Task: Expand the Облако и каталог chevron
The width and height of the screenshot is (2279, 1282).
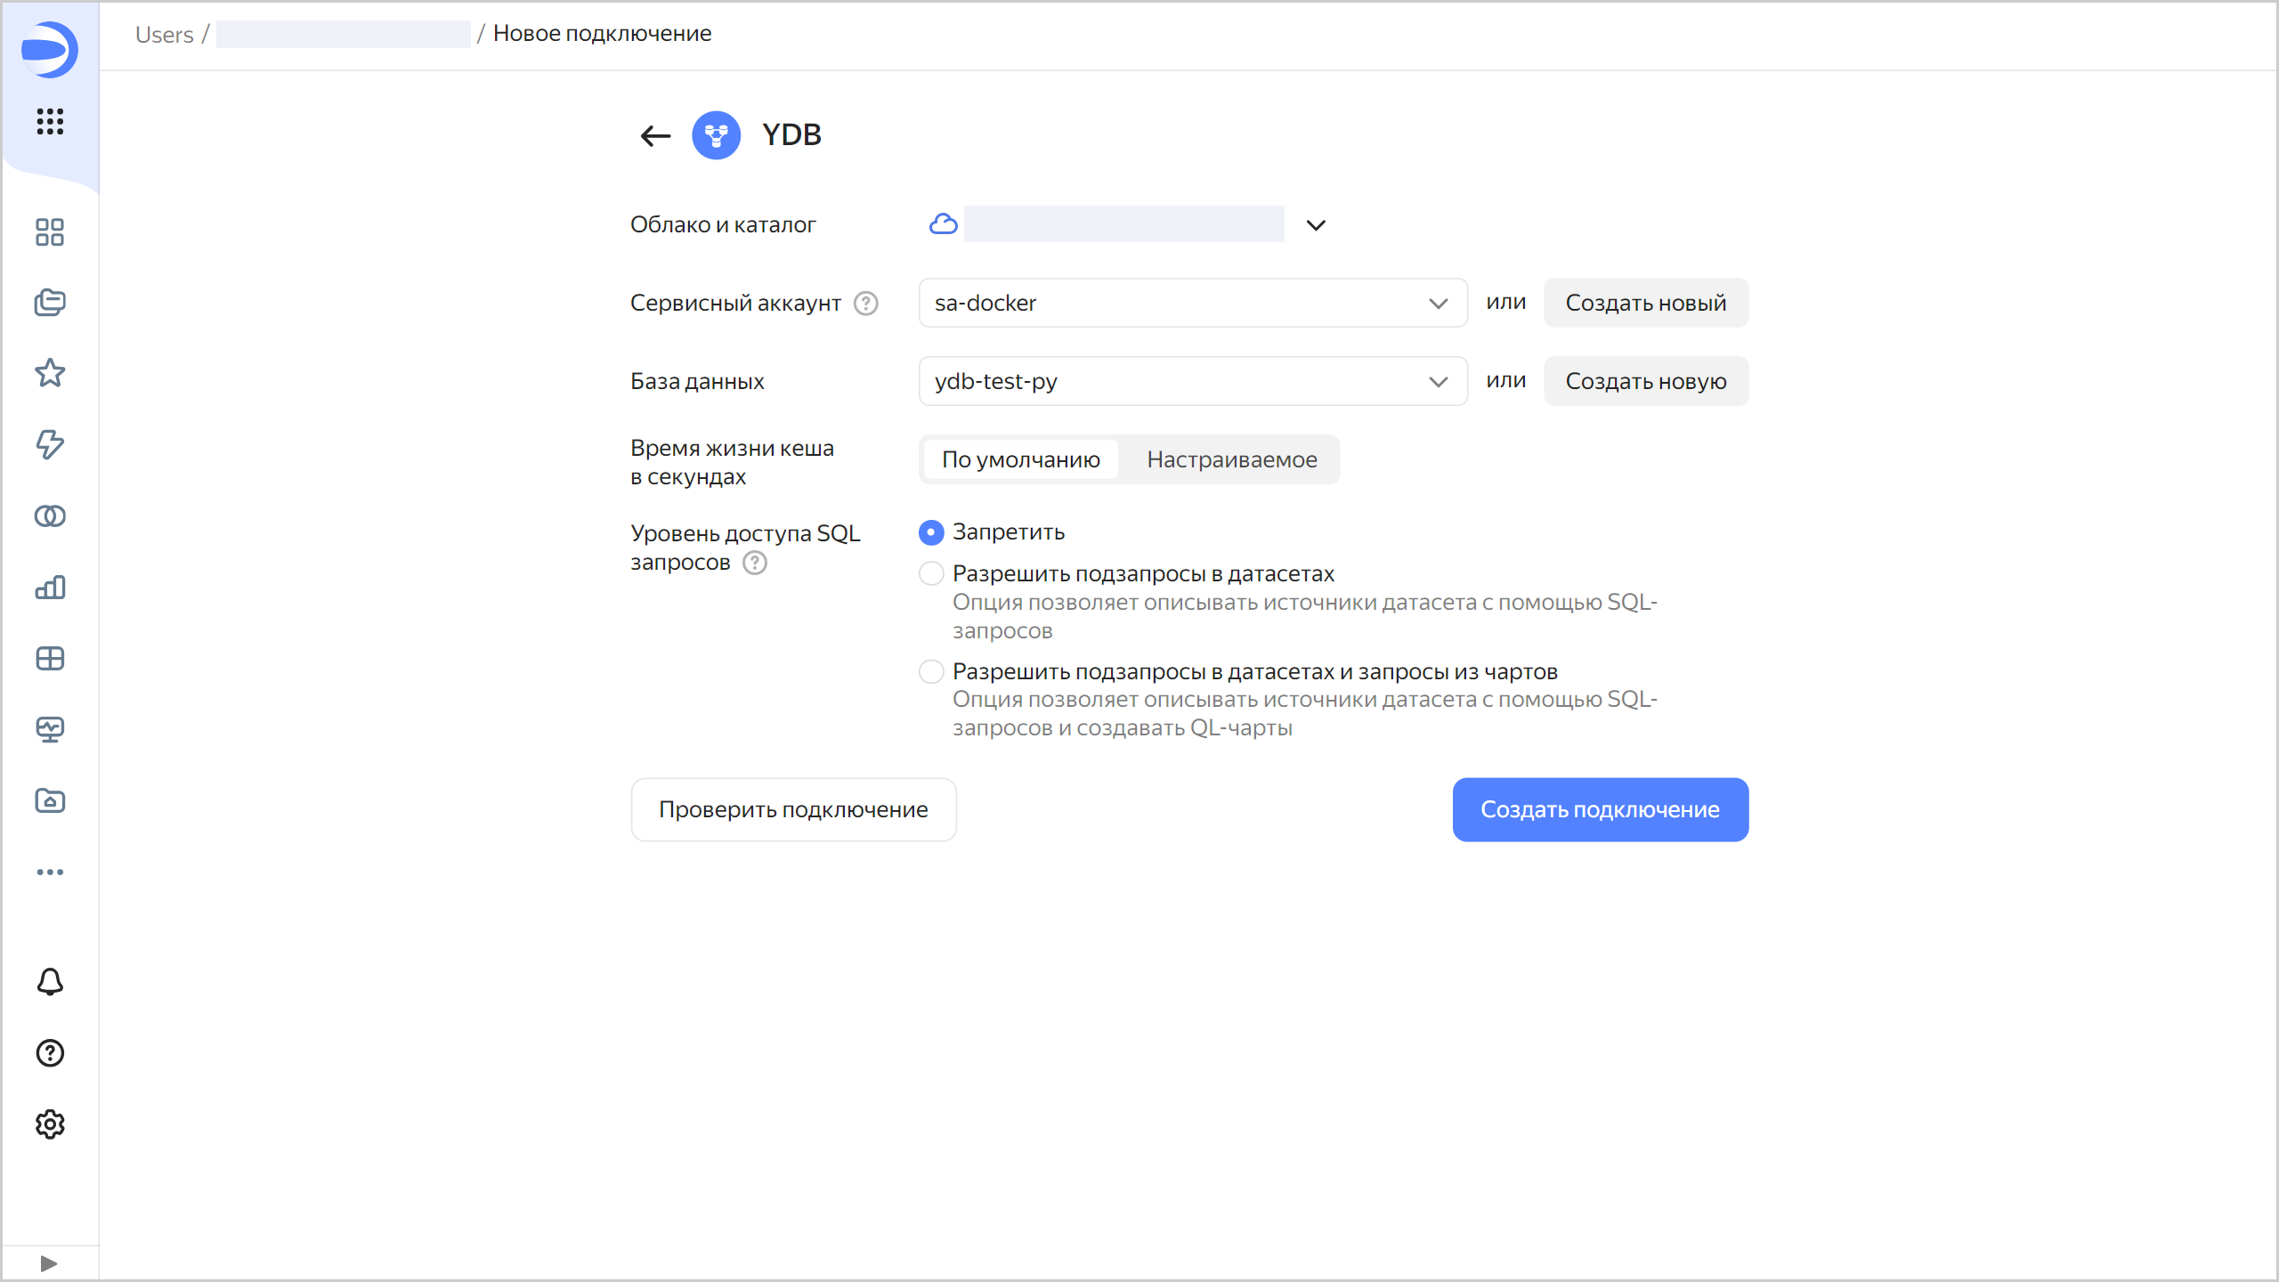Action: tap(1316, 225)
